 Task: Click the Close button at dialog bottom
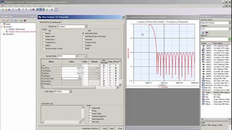point(120,129)
